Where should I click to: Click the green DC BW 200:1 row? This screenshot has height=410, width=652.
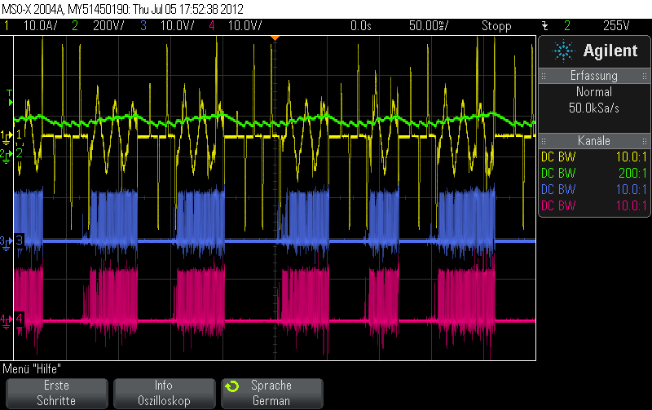(x=594, y=173)
